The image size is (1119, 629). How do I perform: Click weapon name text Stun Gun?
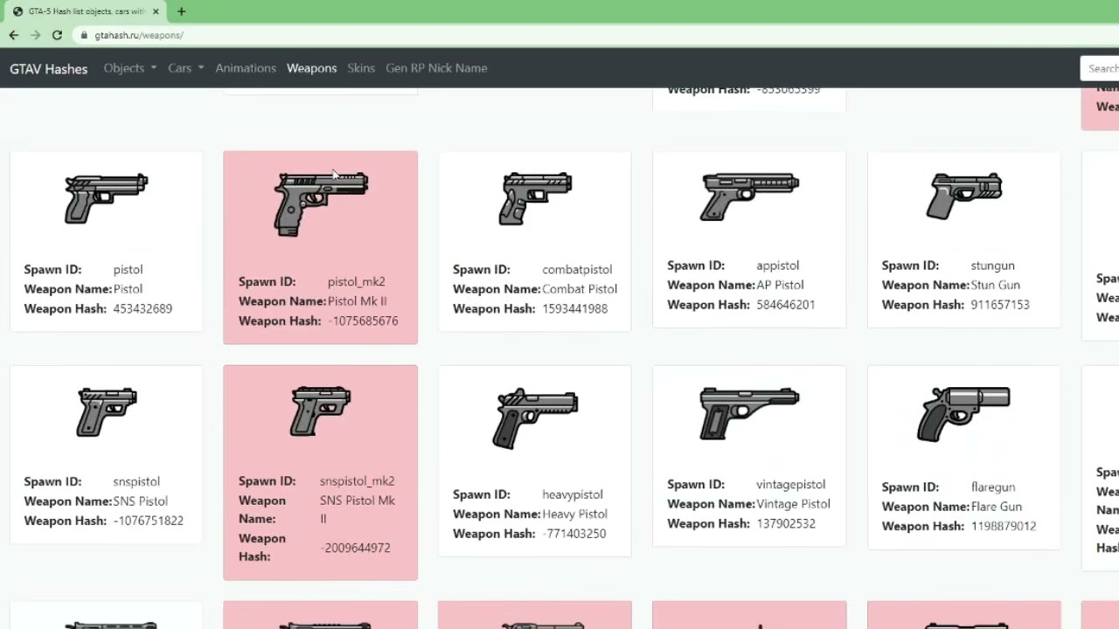tap(995, 285)
